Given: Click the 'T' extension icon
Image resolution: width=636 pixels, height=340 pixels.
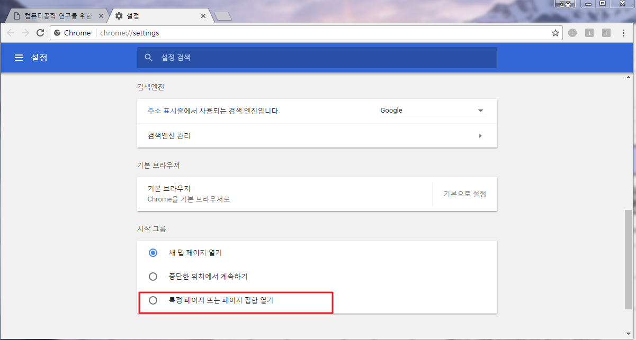Looking at the screenshot, I should [x=606, y=33].
